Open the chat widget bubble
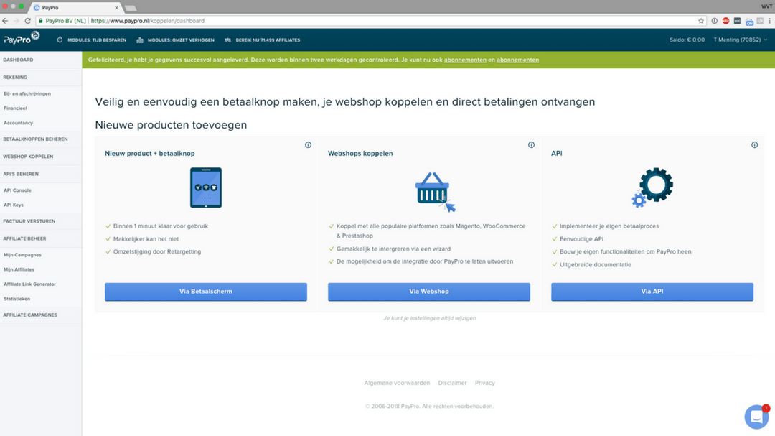 tap(756, 417)
